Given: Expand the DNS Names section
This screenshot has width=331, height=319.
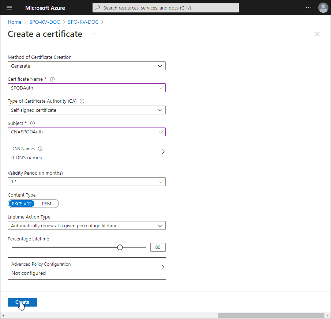Looking at the screenshot, I should [x=163, y=152].
